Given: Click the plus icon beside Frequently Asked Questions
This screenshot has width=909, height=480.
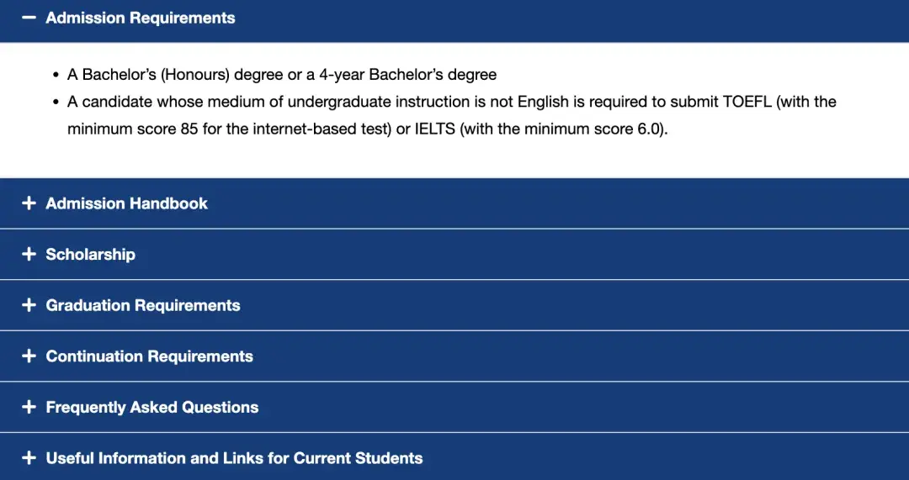Looking at the screenshot, I should (x=29, y=407).
